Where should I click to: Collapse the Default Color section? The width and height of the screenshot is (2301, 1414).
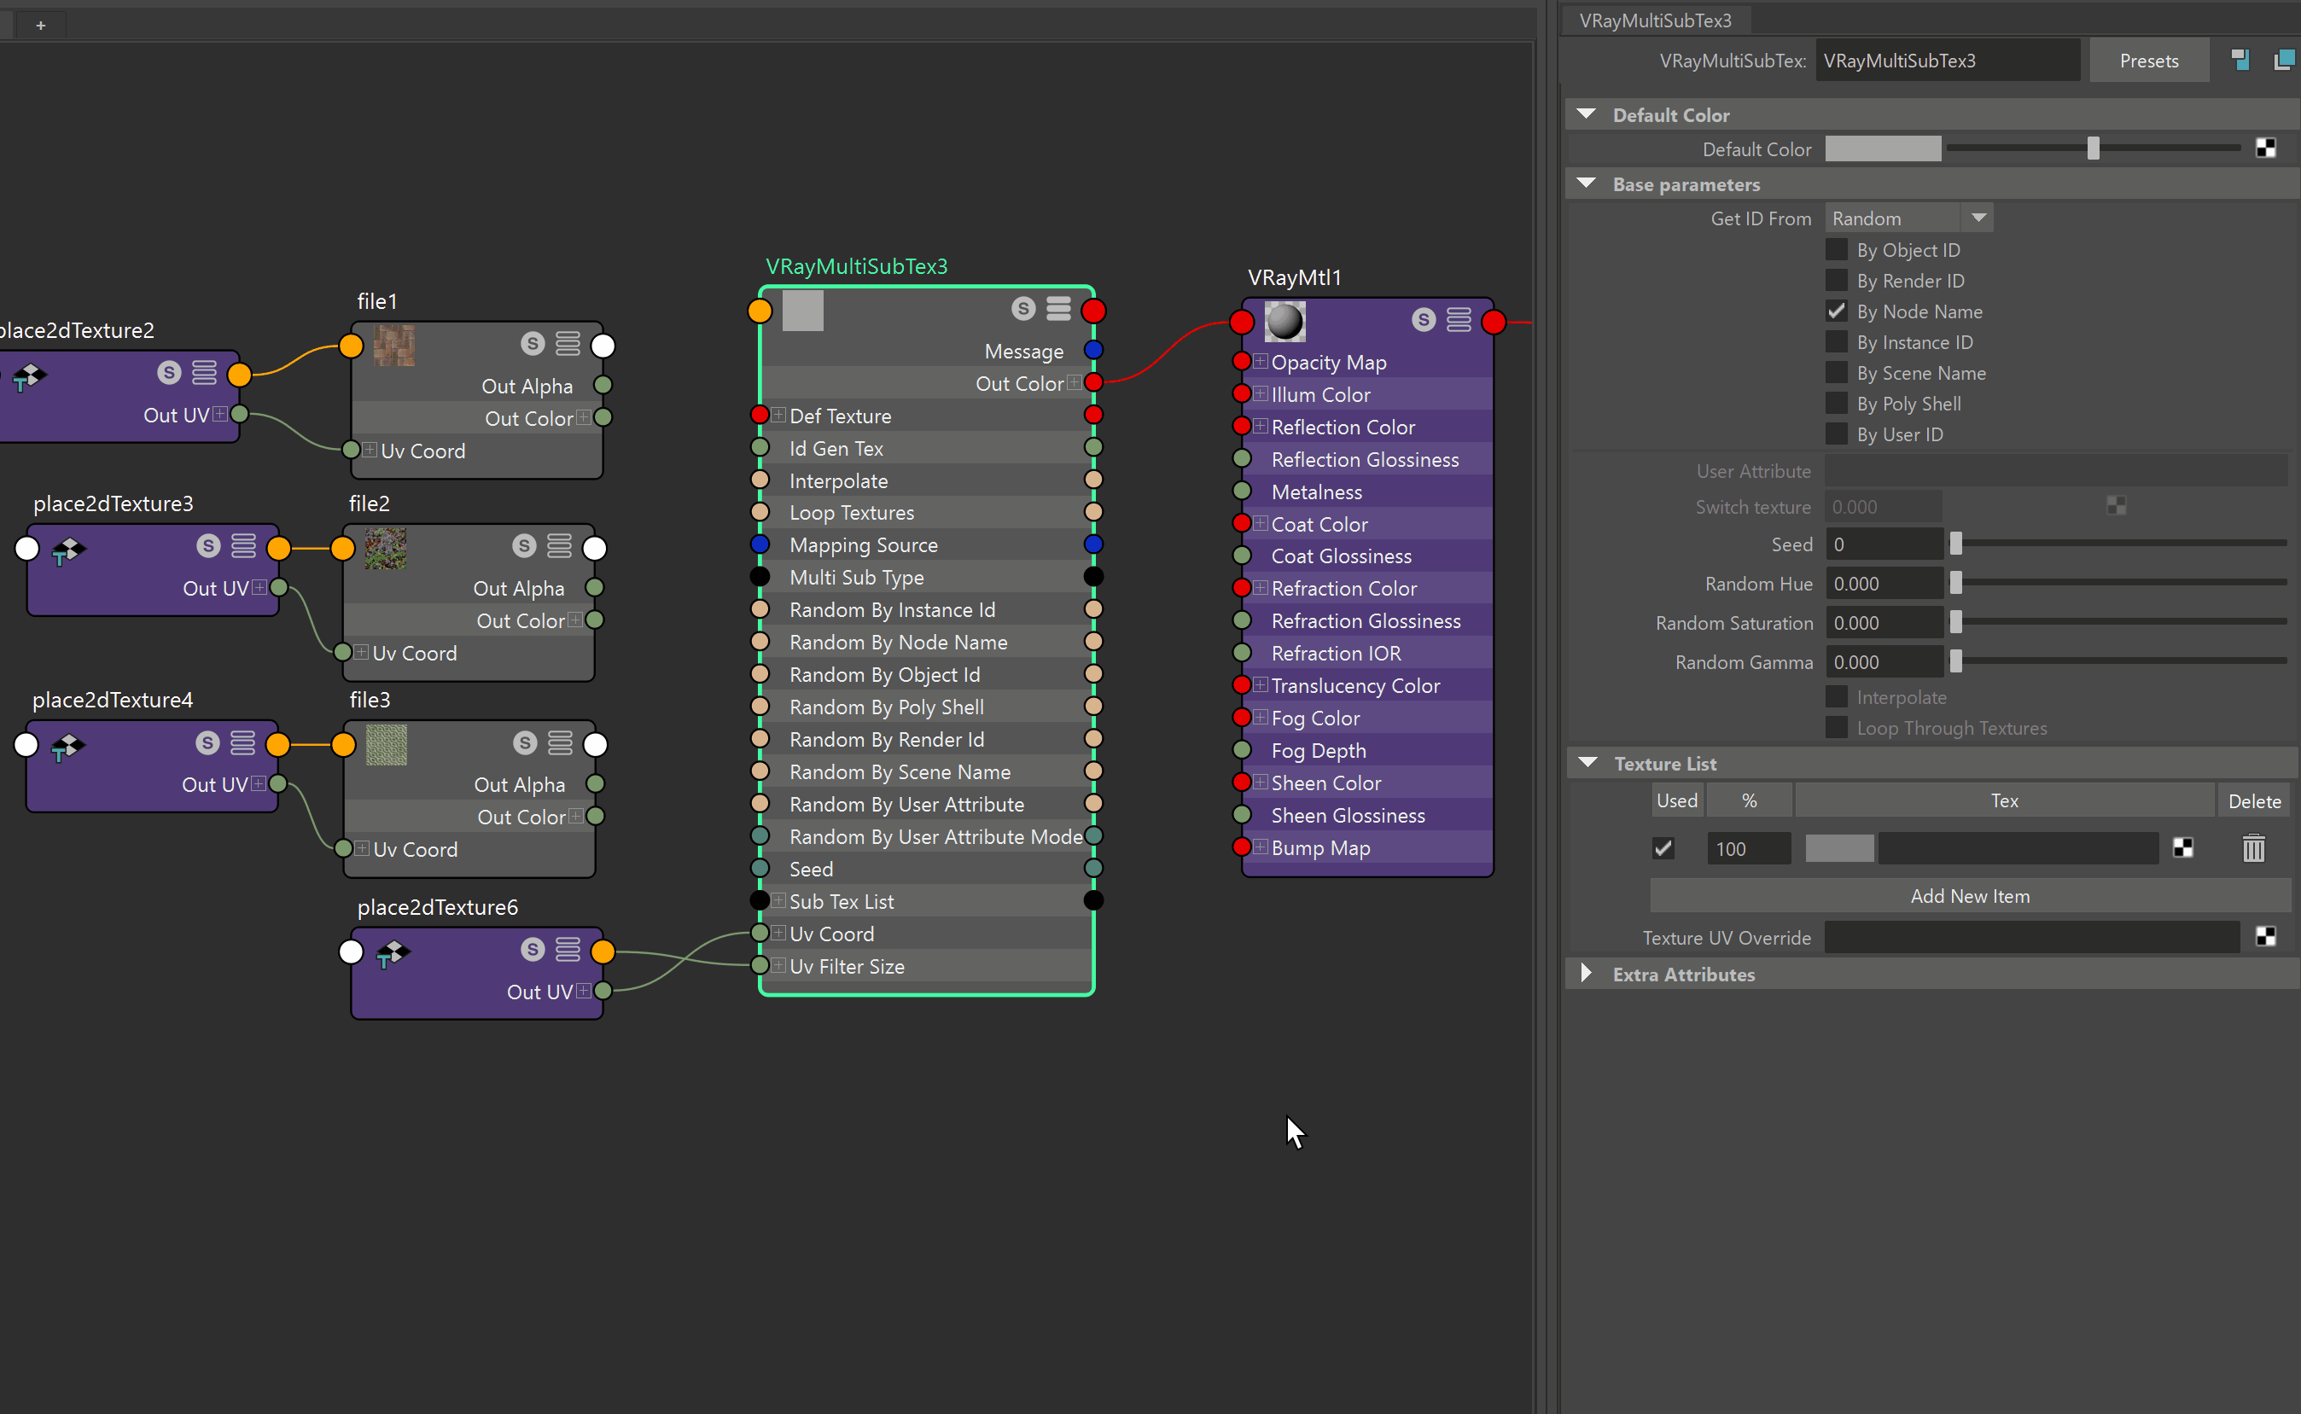tap(1587, 114)
